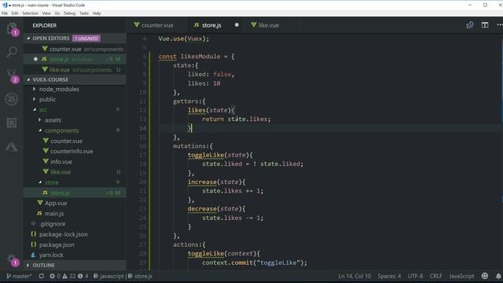This screenshot has width=503, height=283.
Task: Open the Source Control view
Action: [12, 75]
